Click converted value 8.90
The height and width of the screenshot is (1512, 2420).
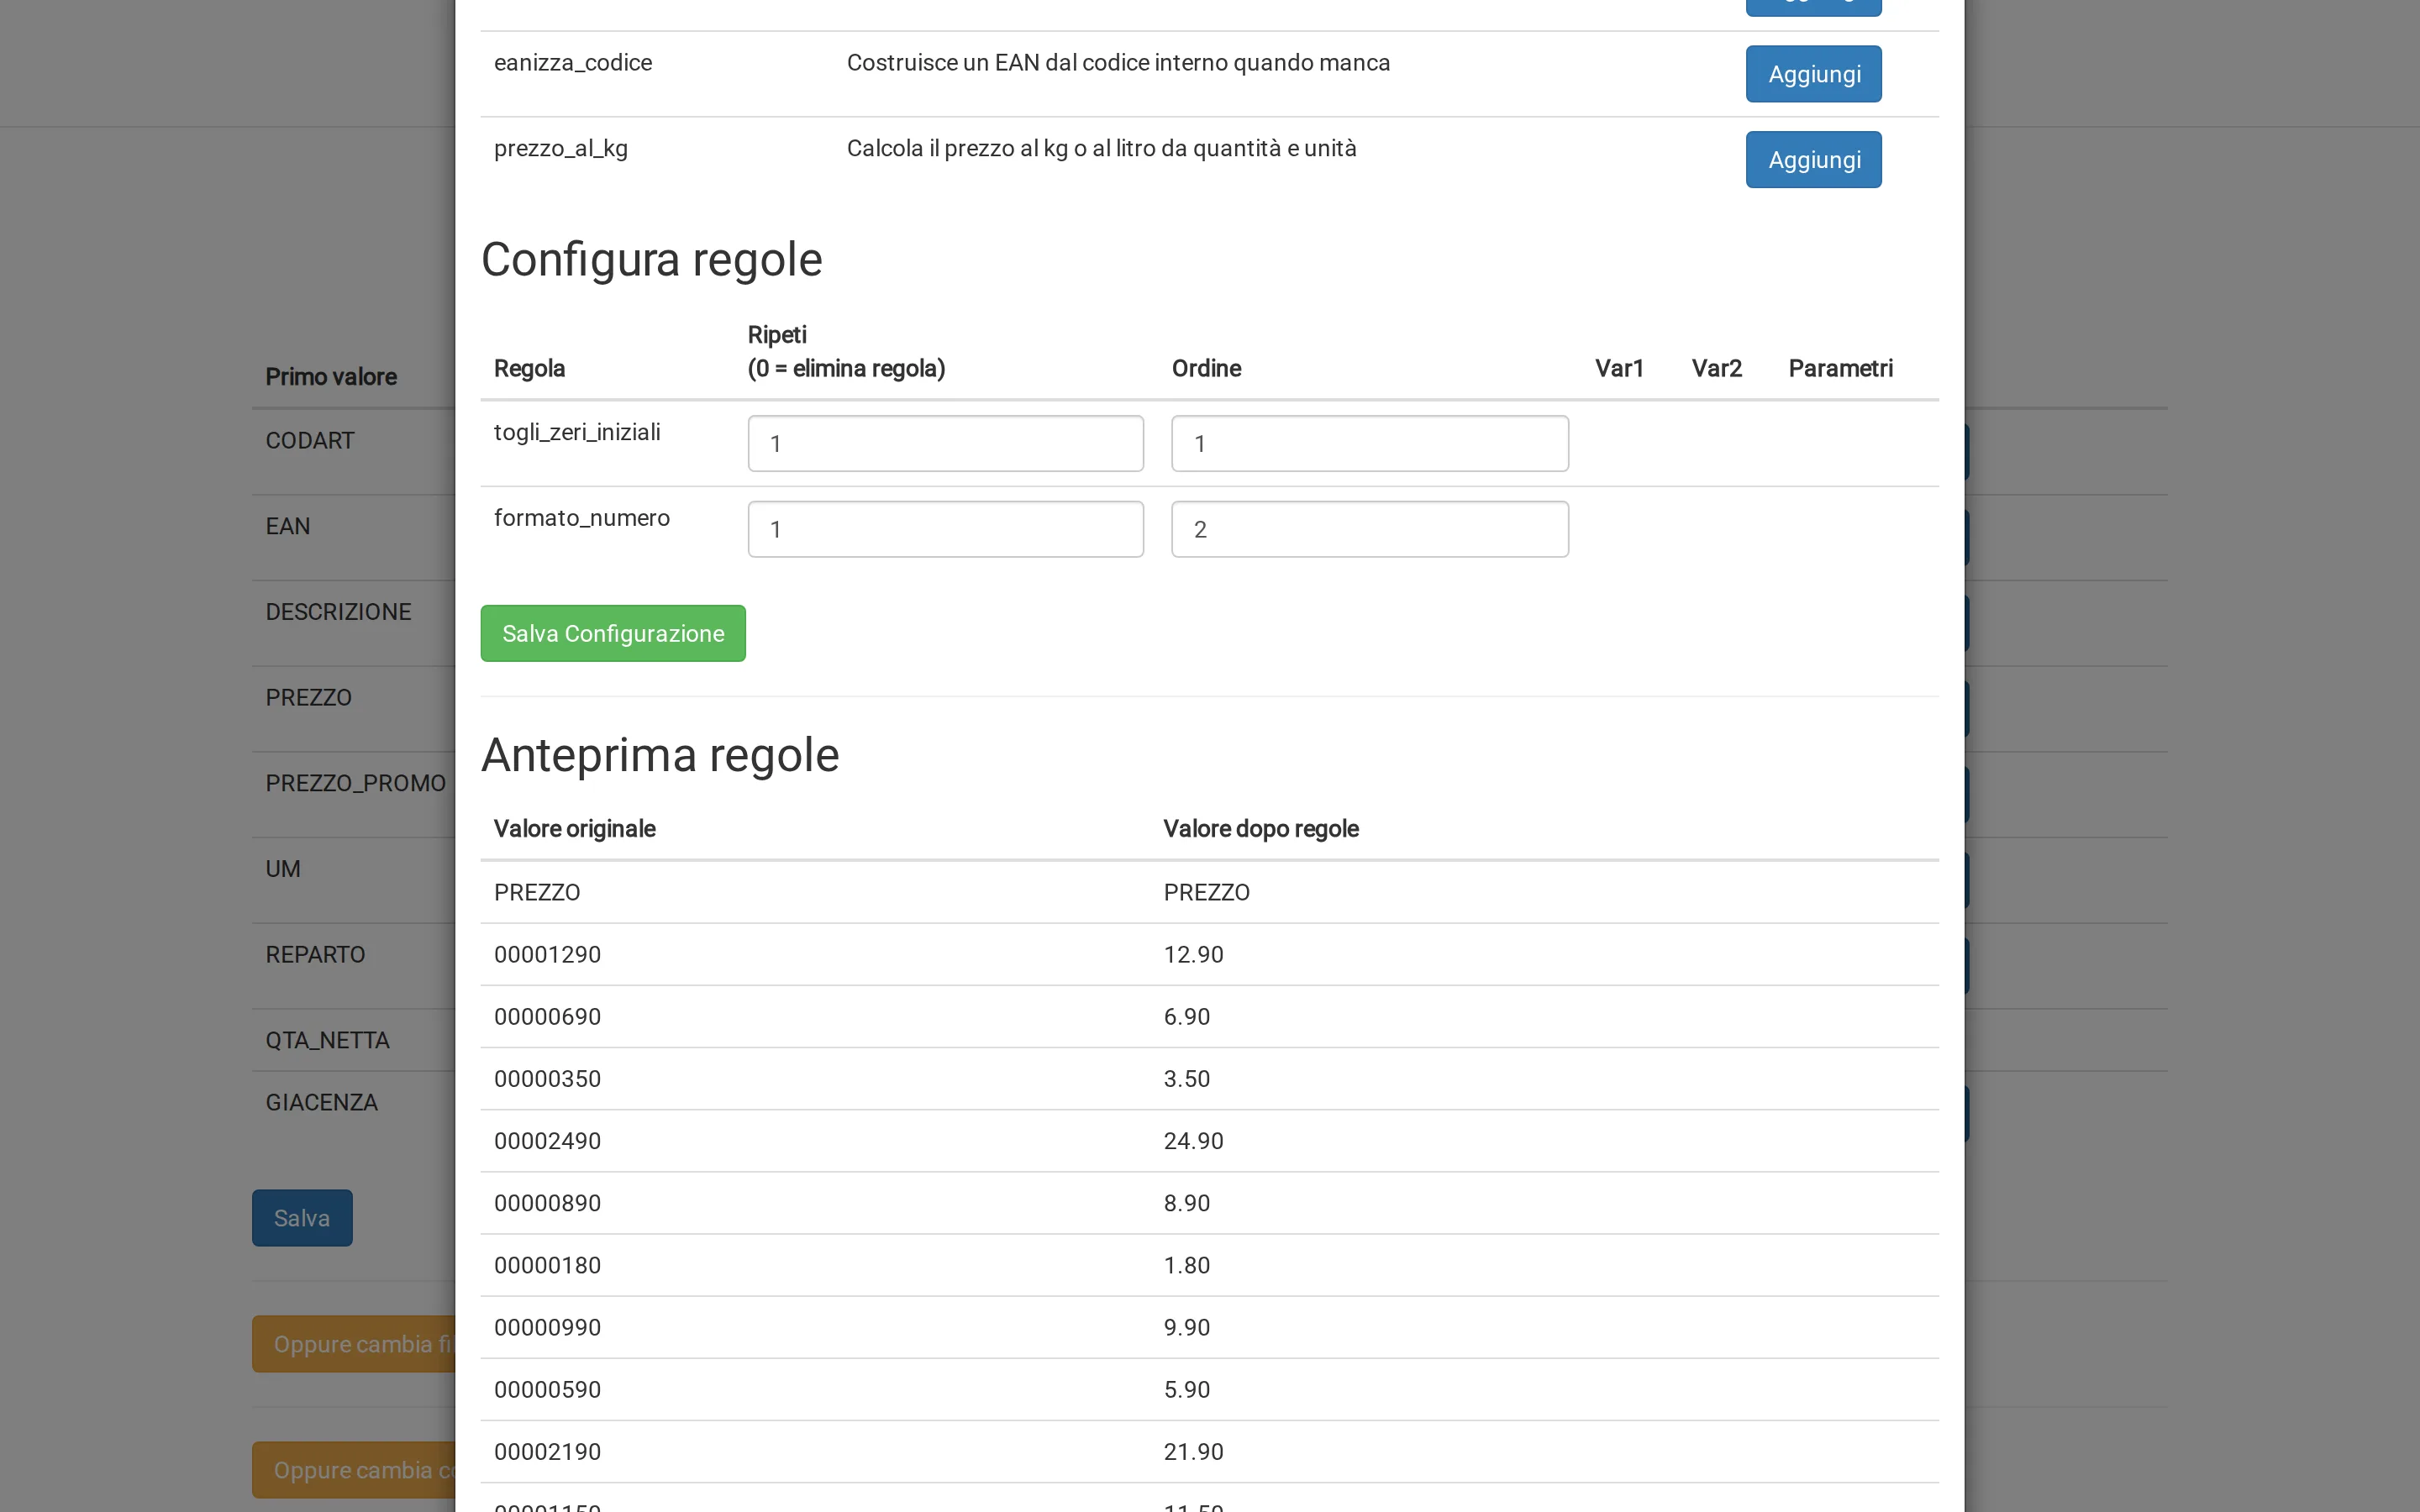tap(1186, 1203)
